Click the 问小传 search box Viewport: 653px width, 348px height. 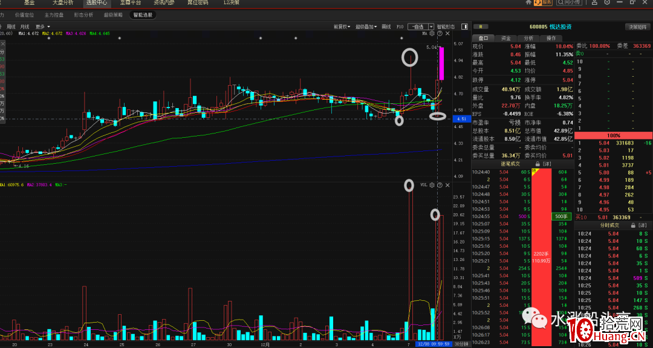click(572, 3)
